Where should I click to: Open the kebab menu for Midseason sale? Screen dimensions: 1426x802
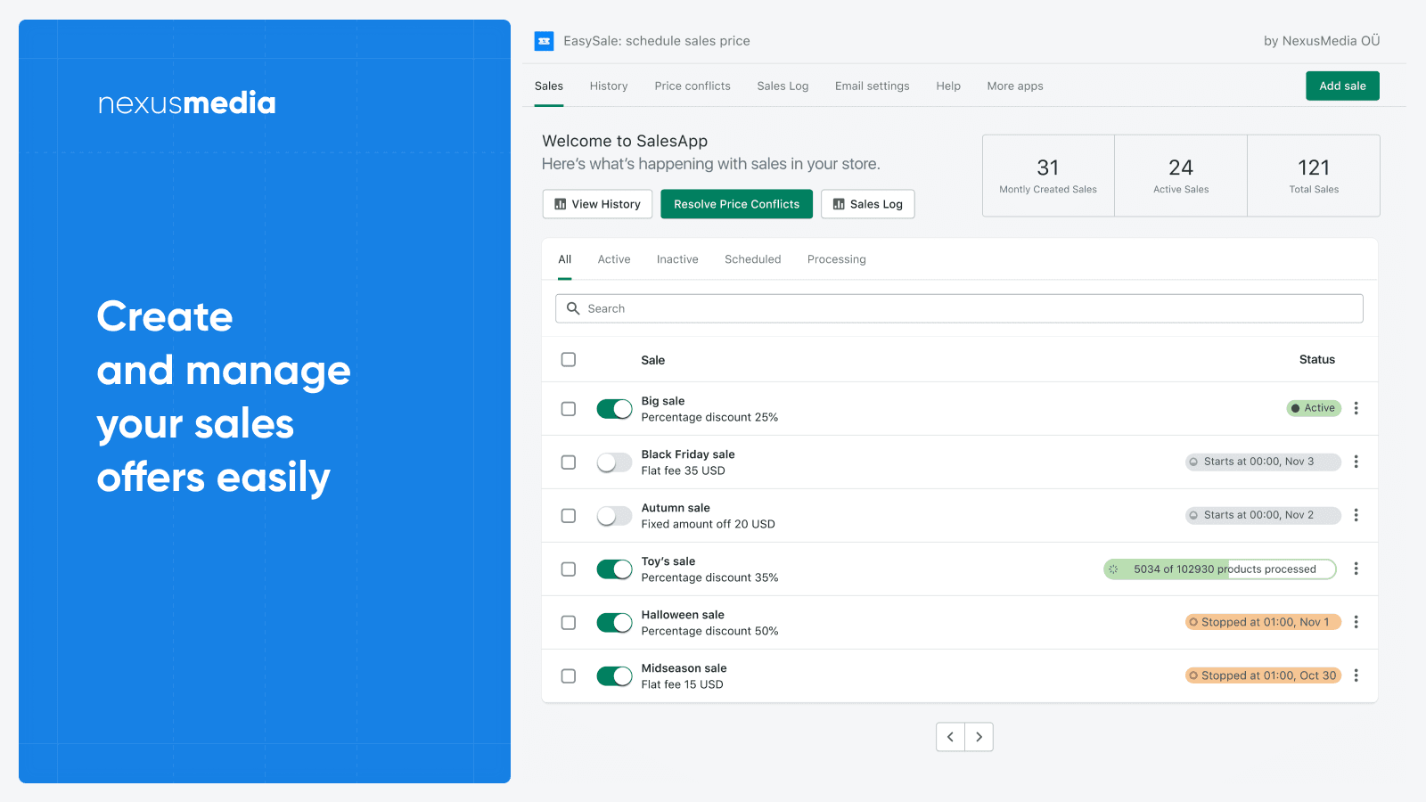(1356, 675)
